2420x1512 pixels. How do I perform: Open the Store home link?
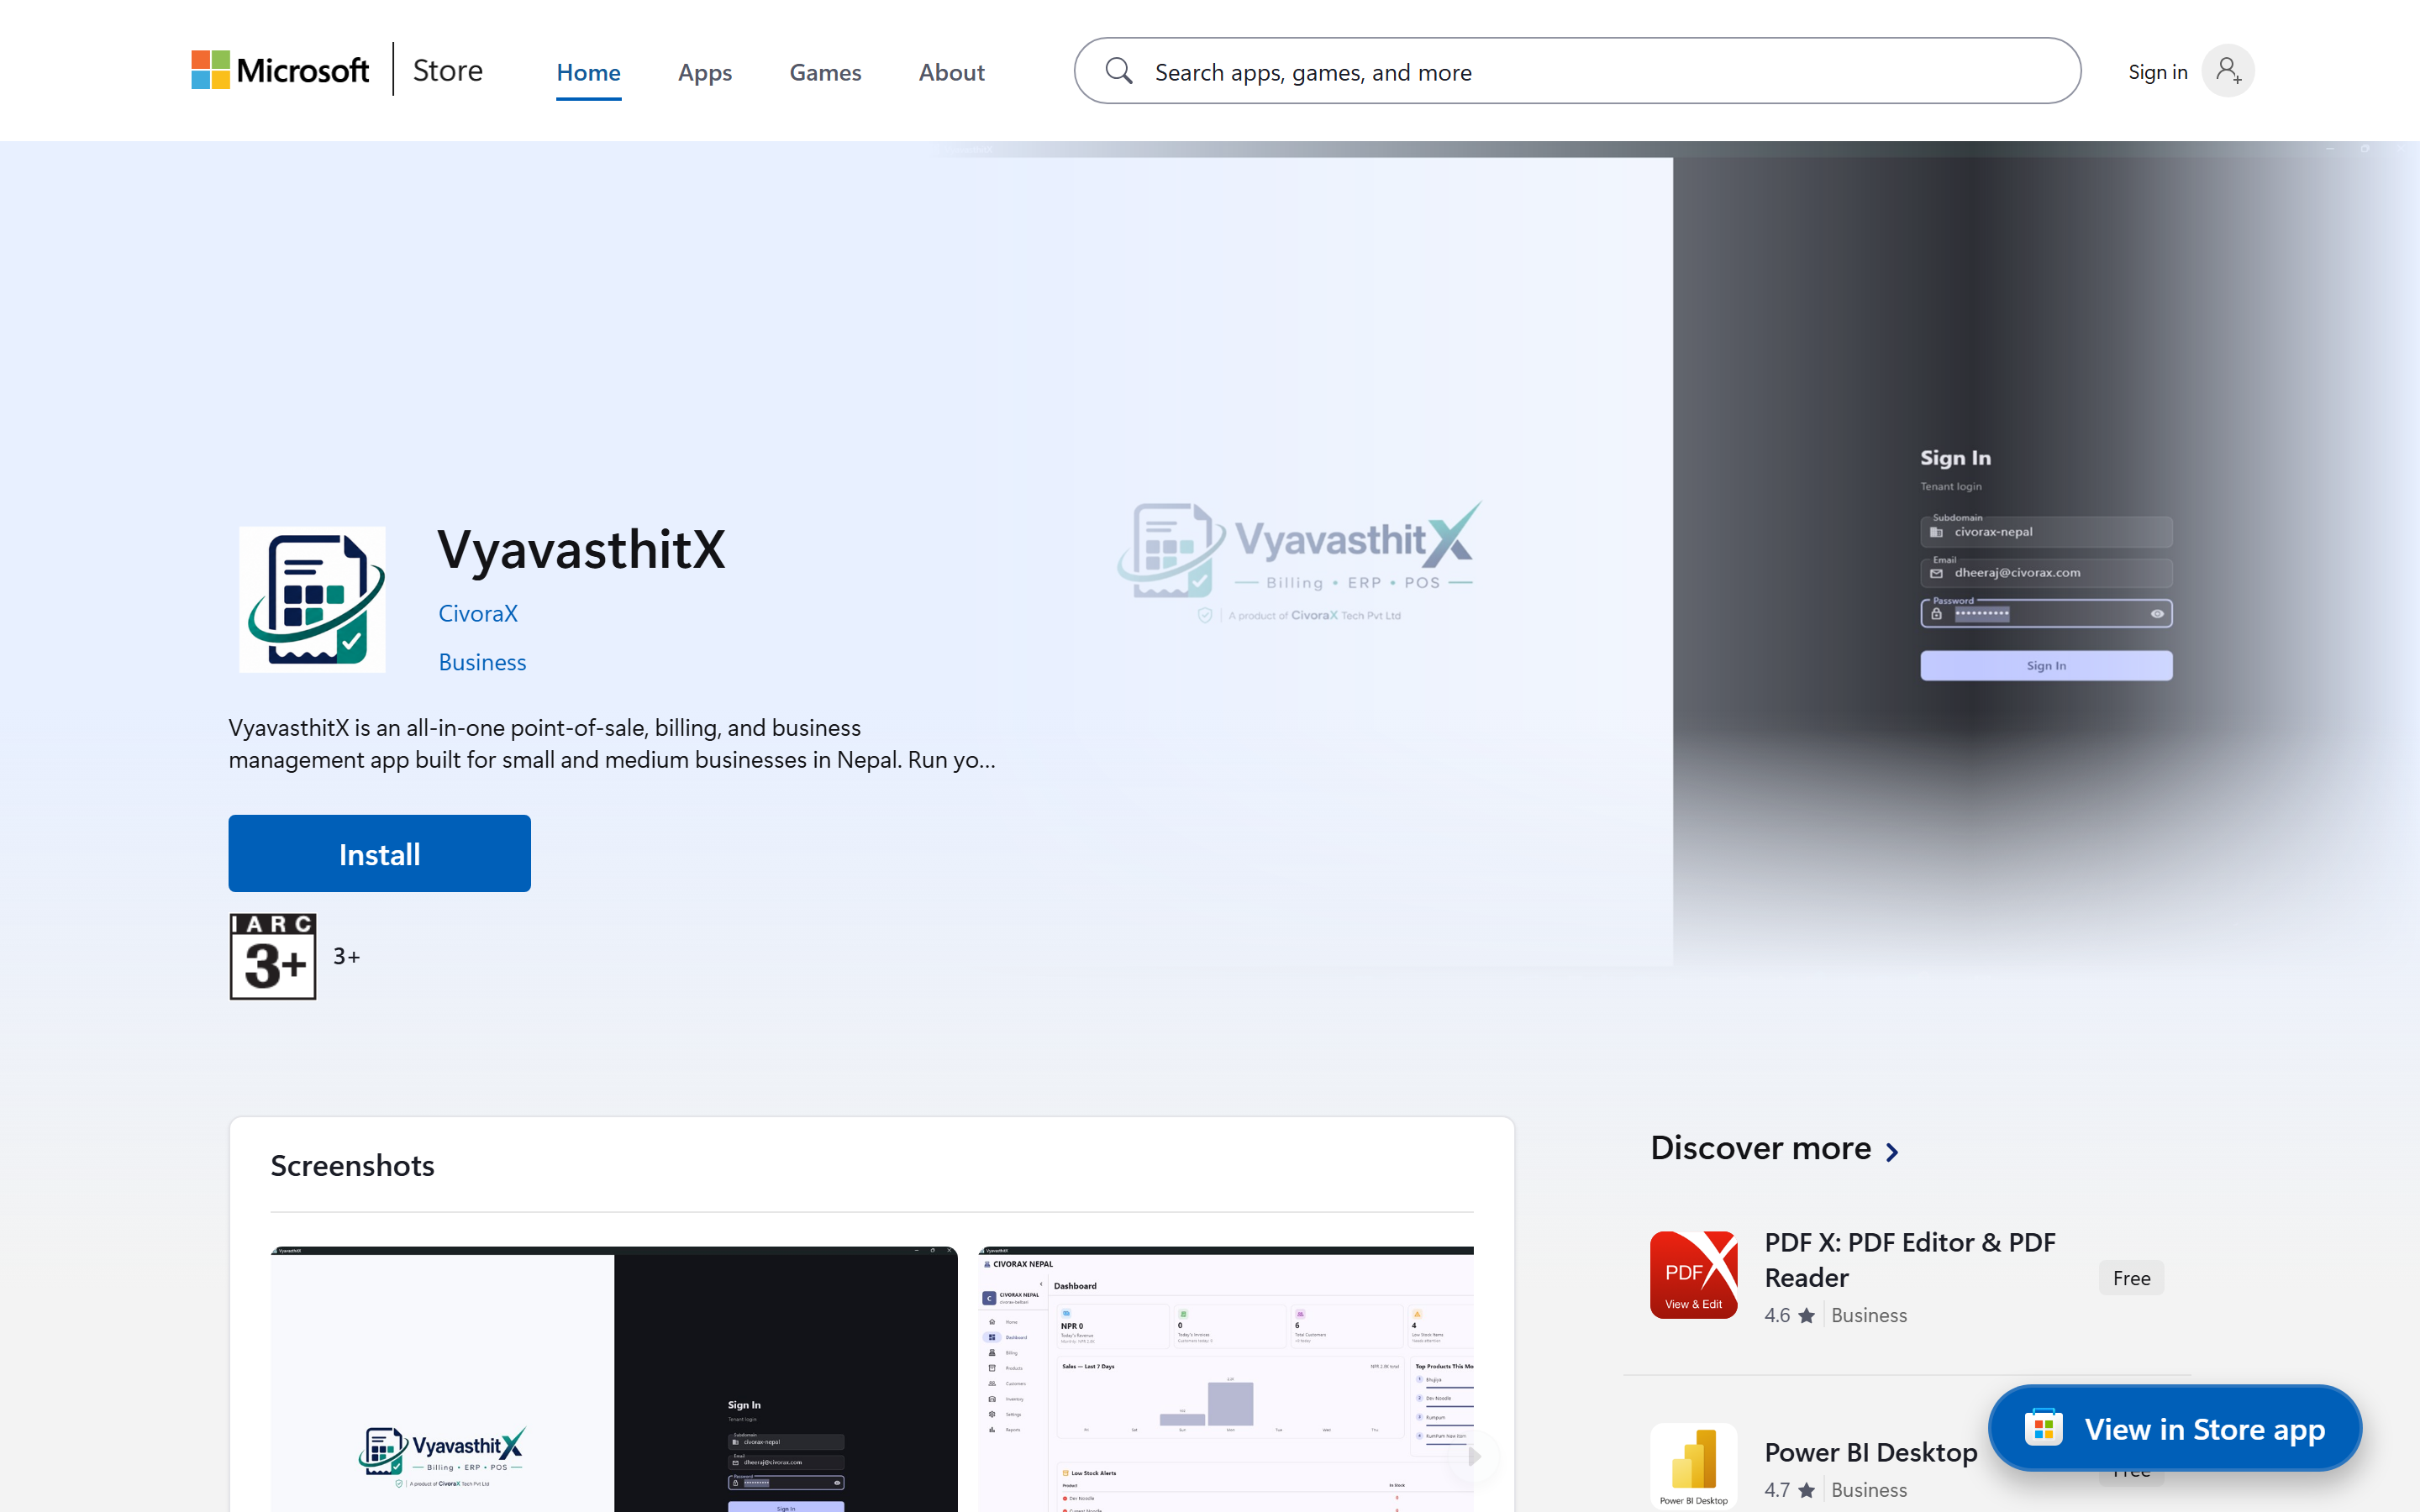click(447, 70)
